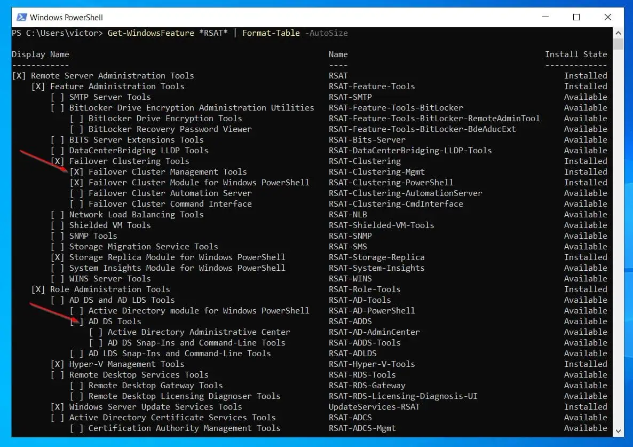Click the Display Name column header
This screenshot has width=633, height=447.
(41, 54)
